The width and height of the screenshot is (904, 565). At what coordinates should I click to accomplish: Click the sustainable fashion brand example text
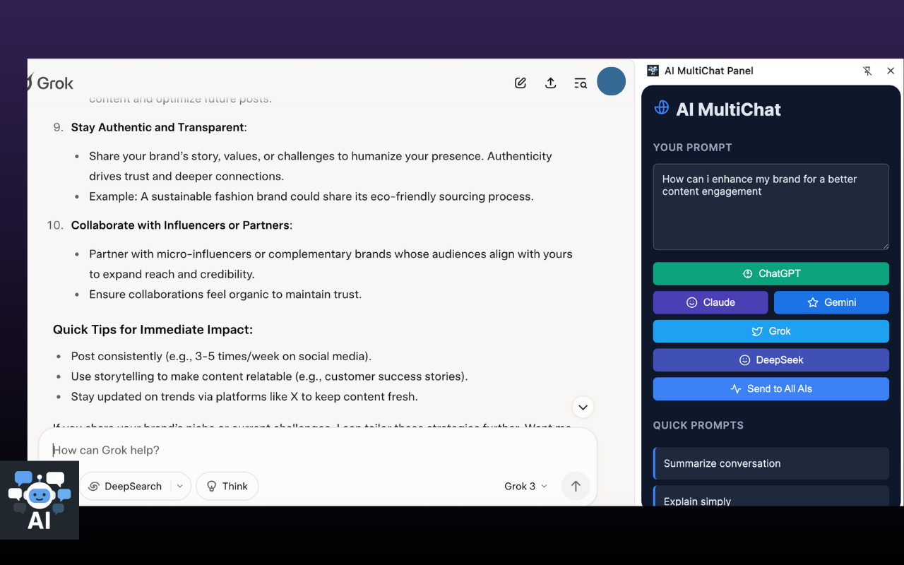point(311,196)
